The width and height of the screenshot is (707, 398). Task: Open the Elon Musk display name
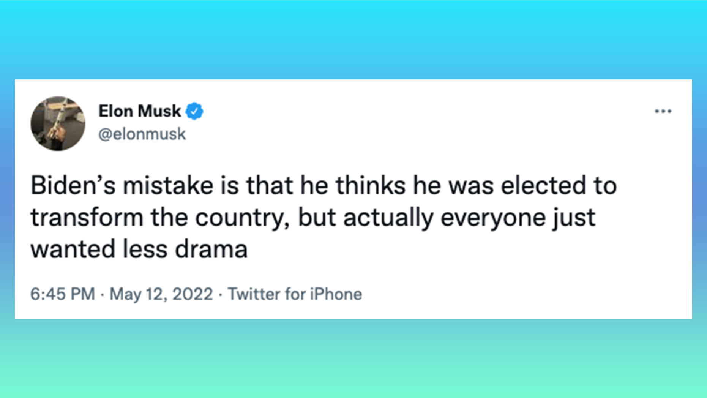click(x=140, y=111)
